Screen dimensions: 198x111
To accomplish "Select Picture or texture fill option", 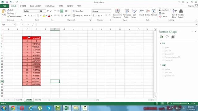I will click(x=163, y=57).
